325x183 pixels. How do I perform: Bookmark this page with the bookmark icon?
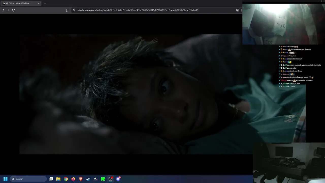click(67, 10)
